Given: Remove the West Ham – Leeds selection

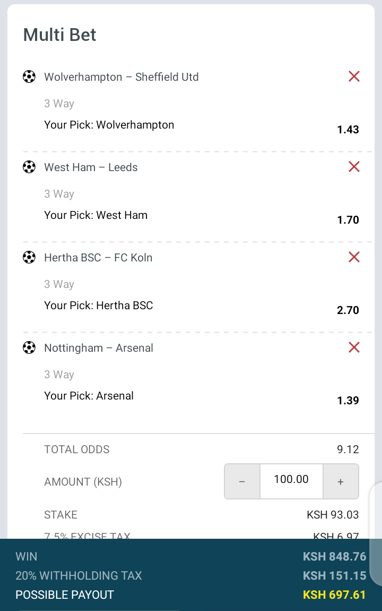Looking at the screenshot, I should 354,167.
